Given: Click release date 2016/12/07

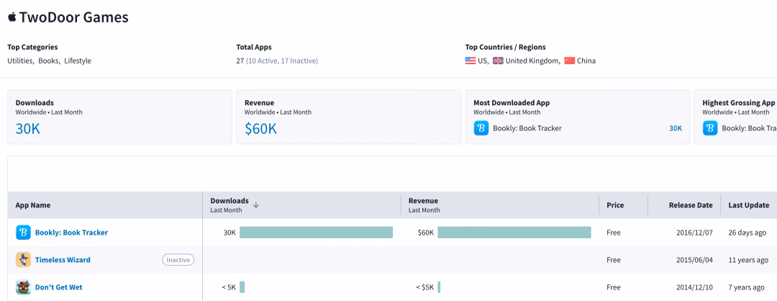Looking at the screenshot, I should click(x=694, y=233).
